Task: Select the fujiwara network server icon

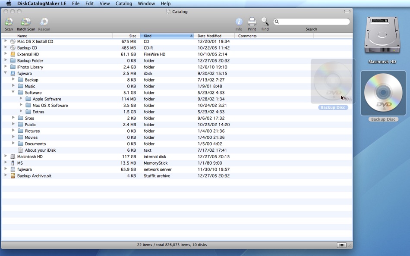Action: pyautogui.click(x=13, y=169)
